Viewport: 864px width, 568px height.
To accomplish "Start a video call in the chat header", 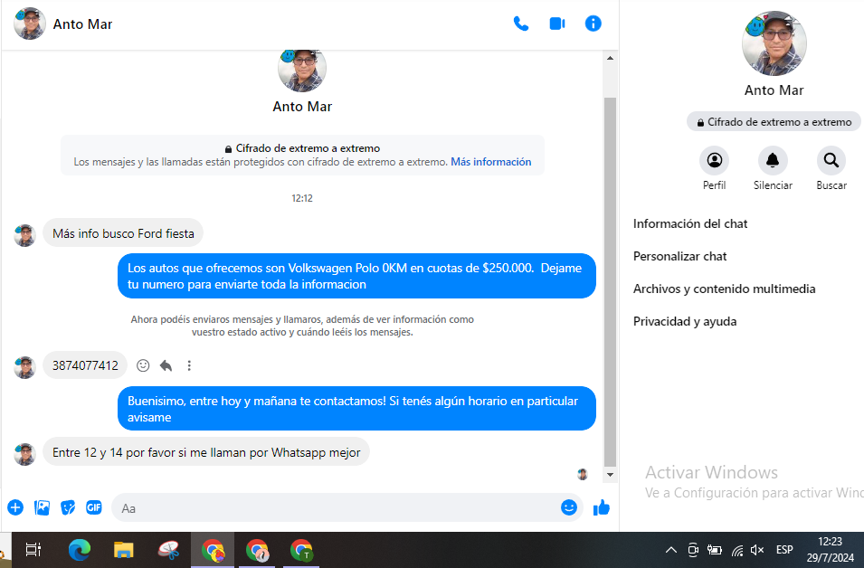I will tap(557, 24).
